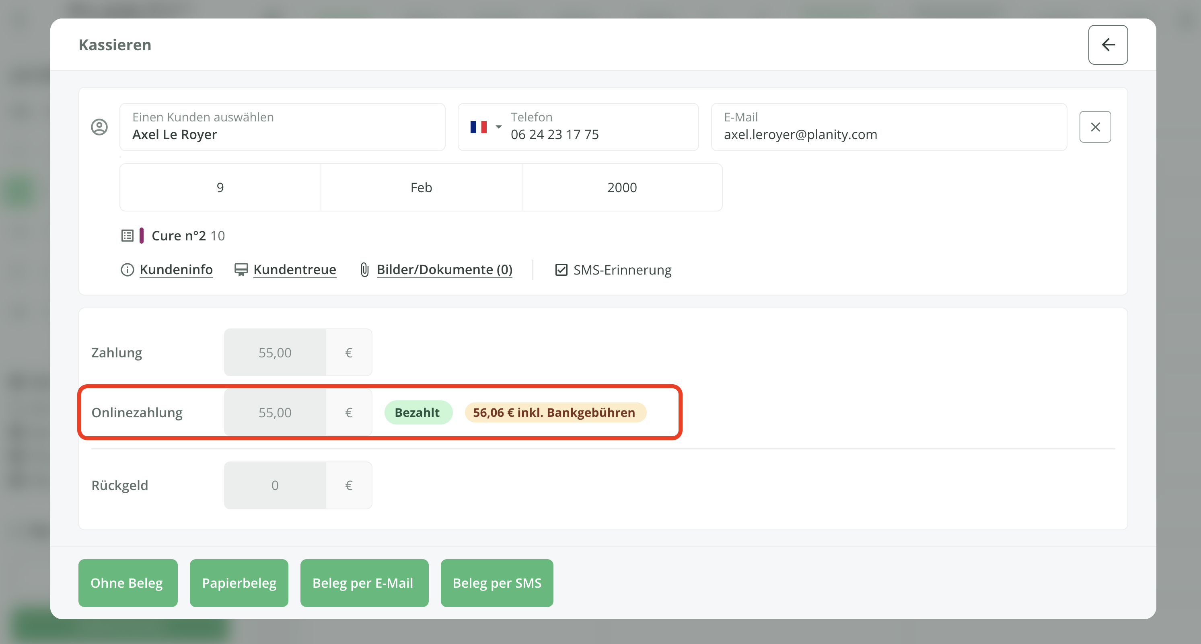This screenshot has width=1201, height=644.
Task: Open the birth year selector showing 2000
Action: click(622, 187)
